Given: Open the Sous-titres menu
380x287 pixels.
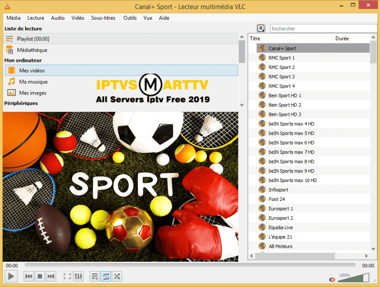Looking at the screenshot, I should 103,18.
